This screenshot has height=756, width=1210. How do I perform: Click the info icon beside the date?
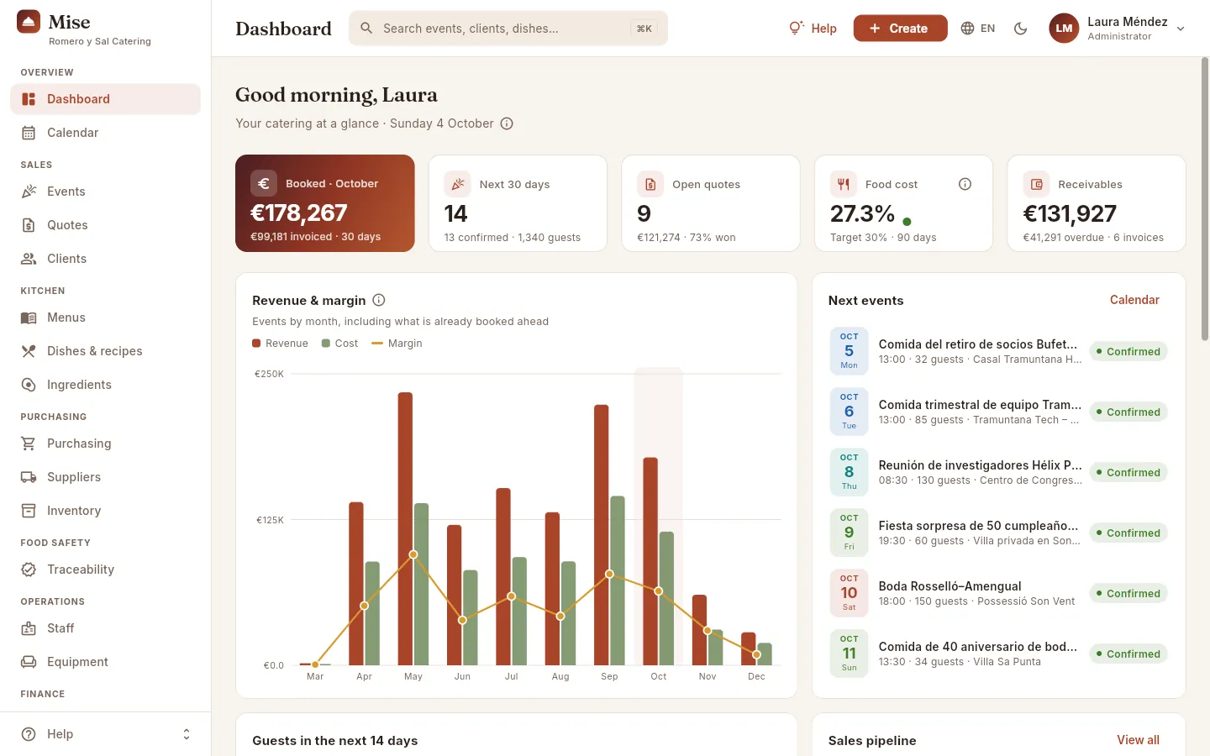point(507,123)
